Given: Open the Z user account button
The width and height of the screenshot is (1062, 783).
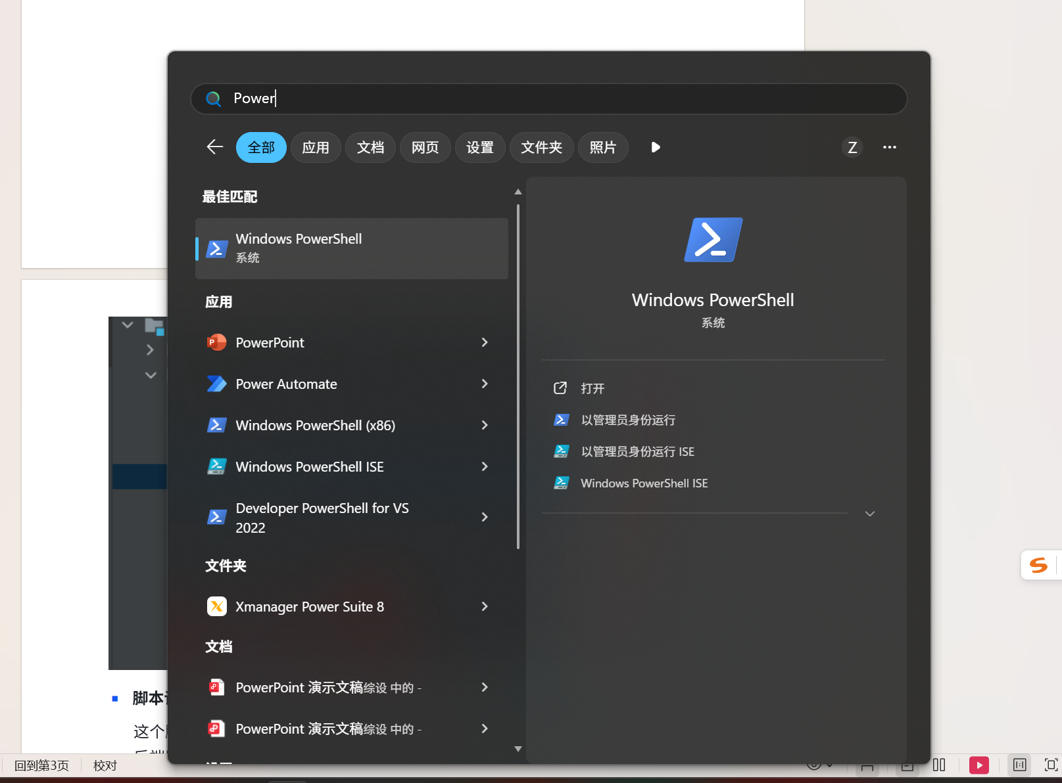Looking at the screenshot, I should (852, 147).
